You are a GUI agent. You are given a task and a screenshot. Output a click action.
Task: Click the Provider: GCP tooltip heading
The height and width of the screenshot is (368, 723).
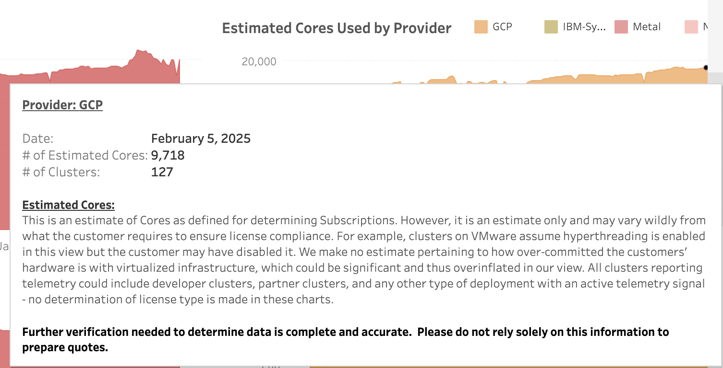62,105
